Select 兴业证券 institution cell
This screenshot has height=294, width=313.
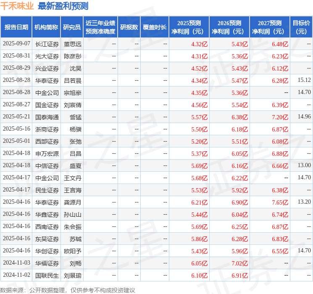(x=47, y=68)
